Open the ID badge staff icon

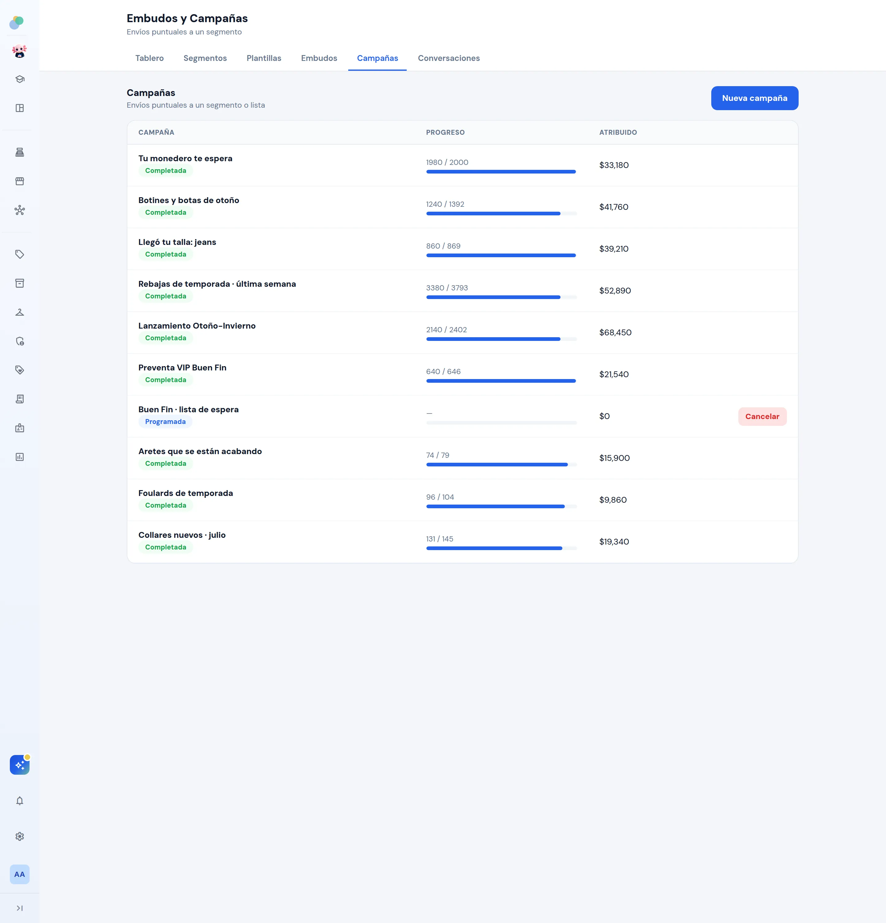[20, 428]
